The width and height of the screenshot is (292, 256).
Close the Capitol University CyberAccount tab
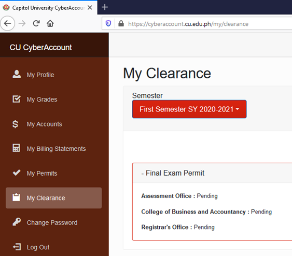tap(90, 8)
